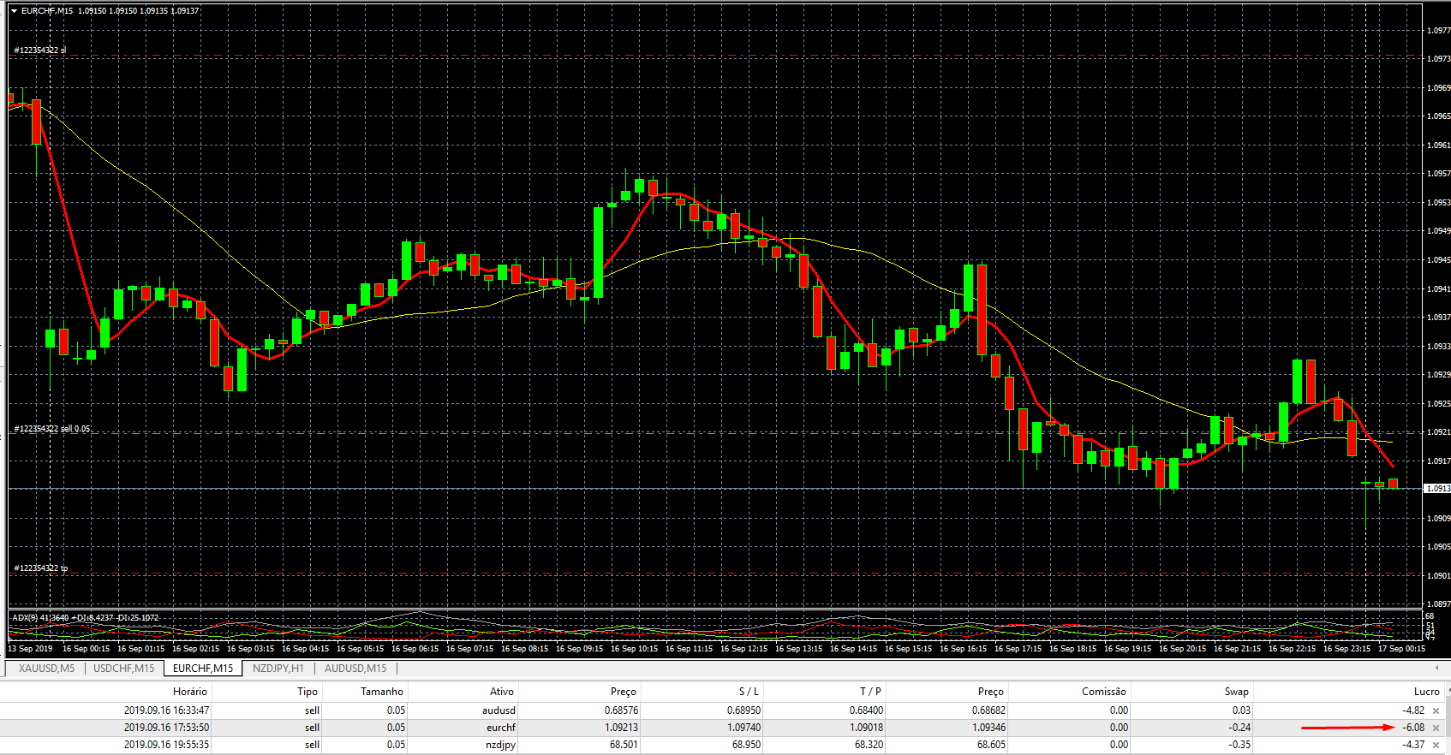Click the current price 68.605

(x=991, y=745)
